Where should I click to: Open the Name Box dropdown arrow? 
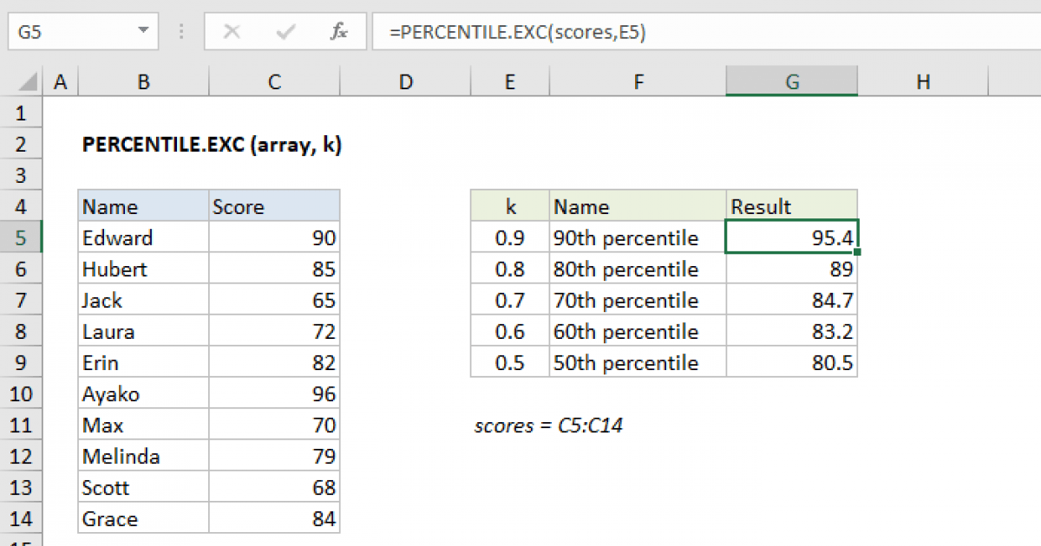[141, 31]
